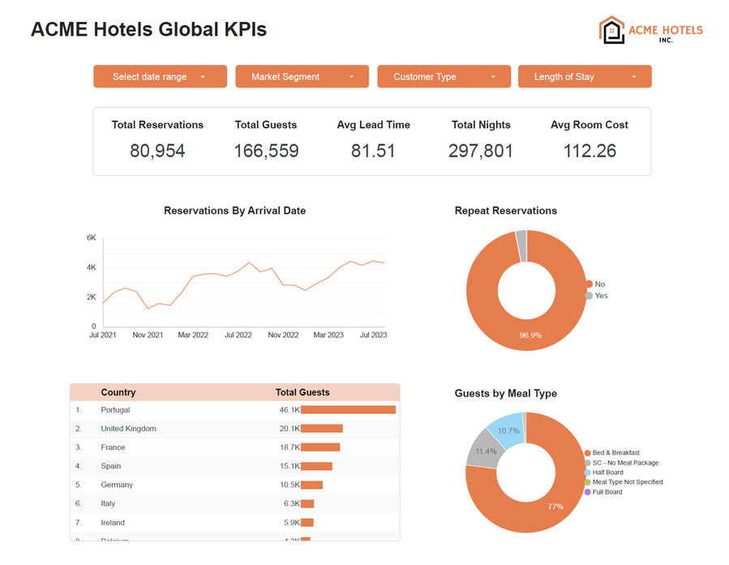This screenshot has height=565, width=729.
Task: Toggle the Bed & Breakfast legend item
Action: click(615, 453)
